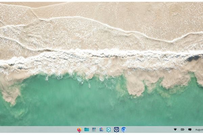Open the teal toggle-style settings app

coord(109,130)
